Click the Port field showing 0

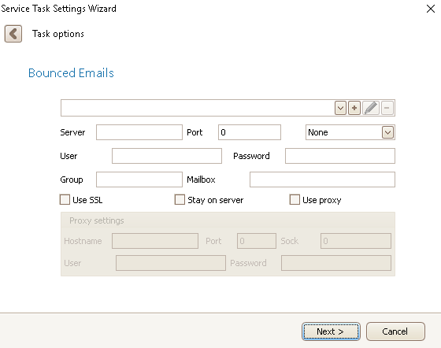pyautogui.click(x=250, y=132)
